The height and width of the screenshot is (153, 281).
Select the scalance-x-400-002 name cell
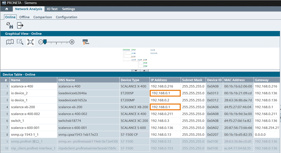pos(34,114)
